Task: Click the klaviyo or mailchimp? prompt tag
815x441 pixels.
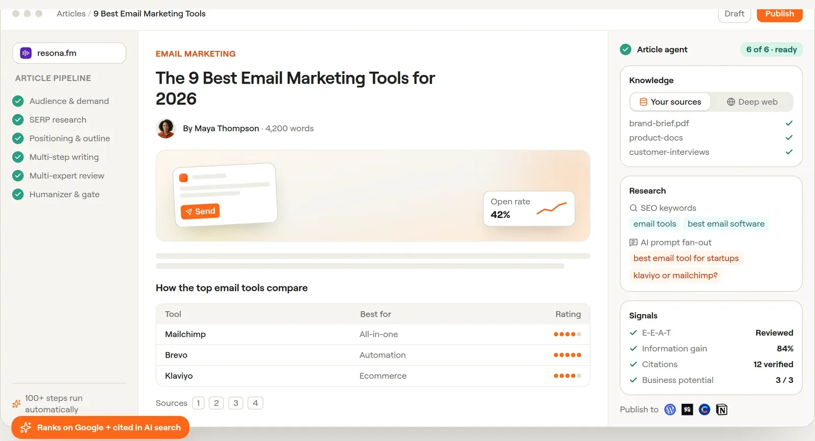Action: [x=675, y=275]
